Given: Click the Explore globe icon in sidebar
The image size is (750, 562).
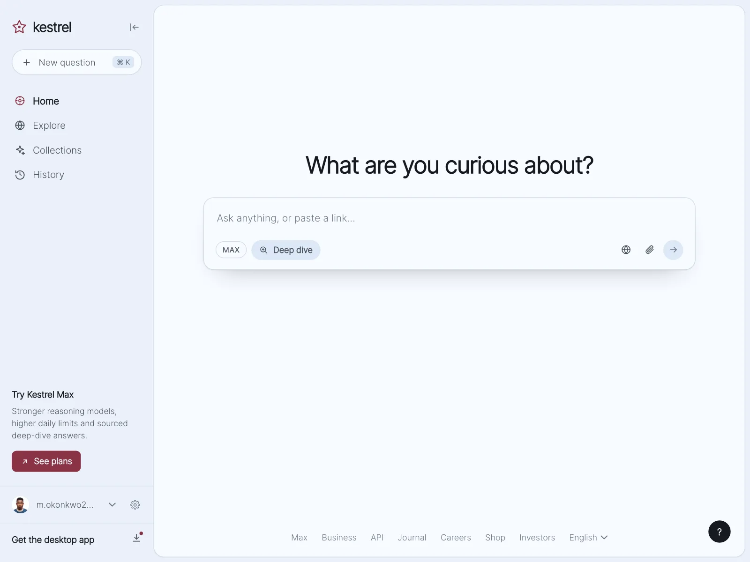Looking at the screenshot, I should (x=20, y=126).
